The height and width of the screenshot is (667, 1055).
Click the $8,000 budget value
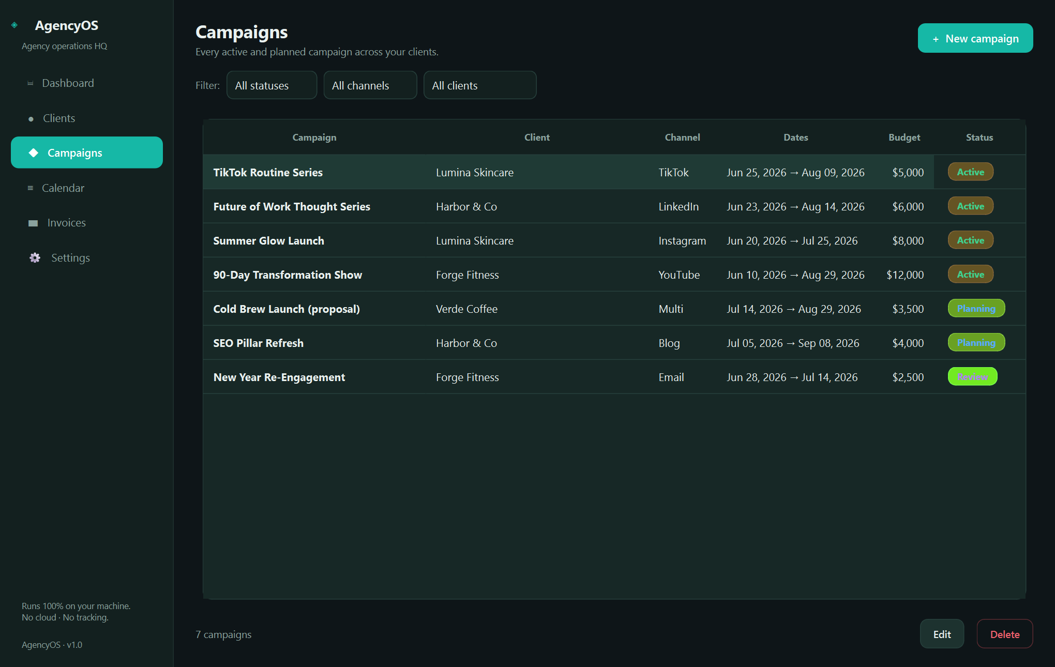click(x=908, y=241)
